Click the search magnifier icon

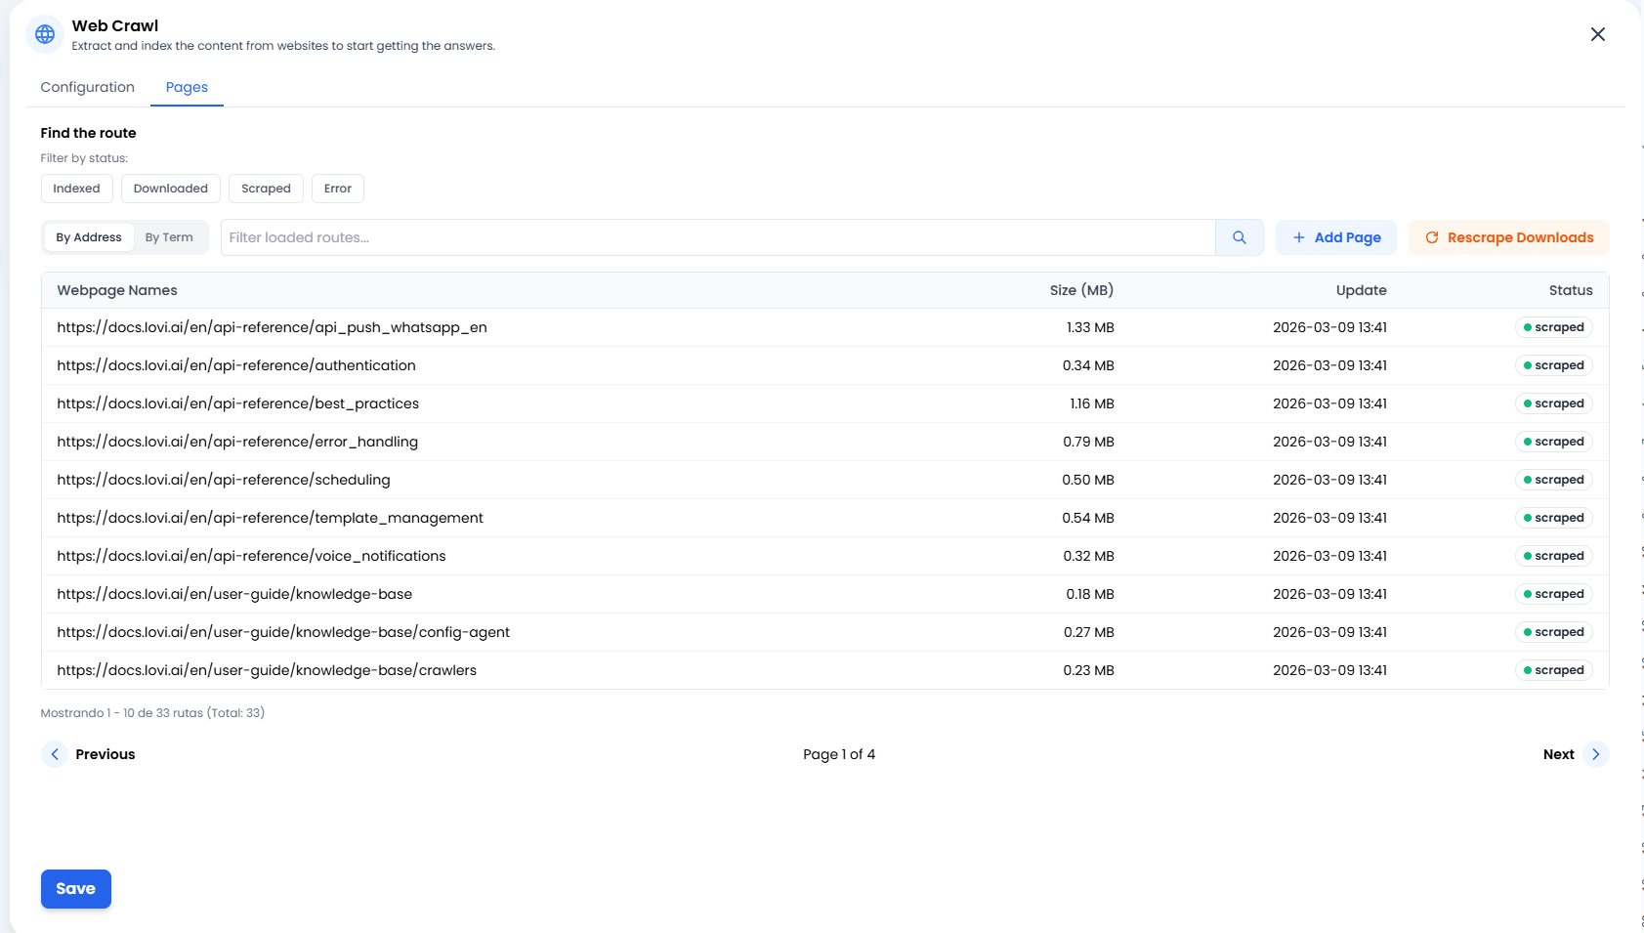1239,236
